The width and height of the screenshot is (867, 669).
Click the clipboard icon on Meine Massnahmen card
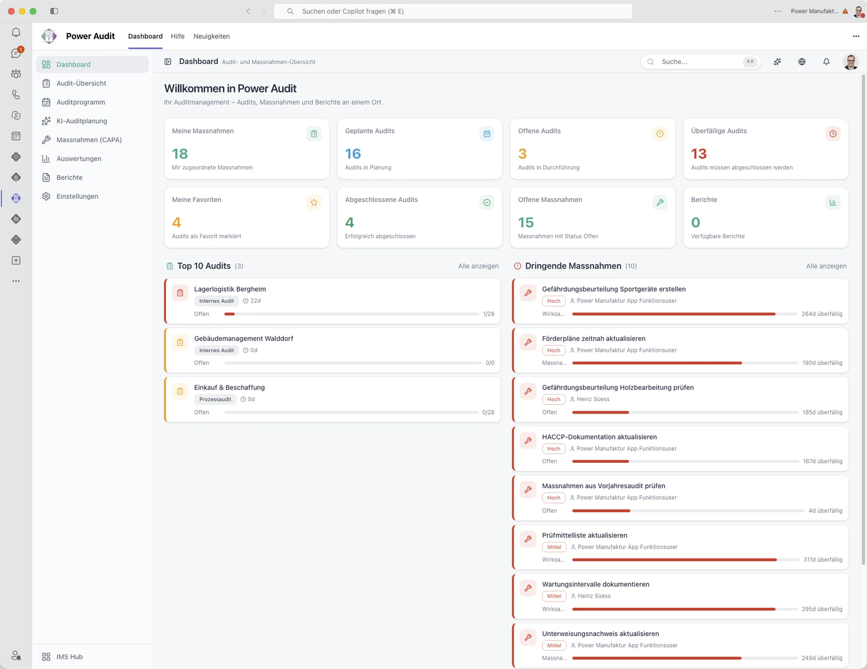[x=314, y=134]
